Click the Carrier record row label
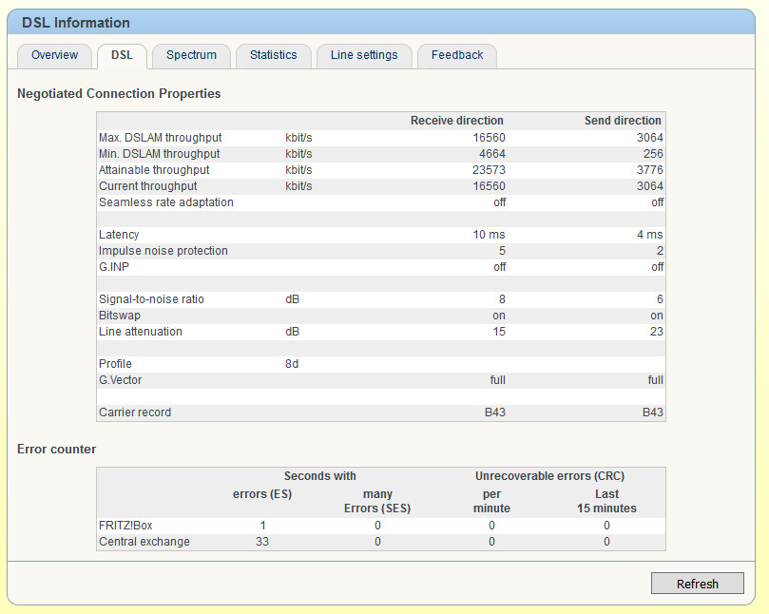 click(x=135, y=413)
